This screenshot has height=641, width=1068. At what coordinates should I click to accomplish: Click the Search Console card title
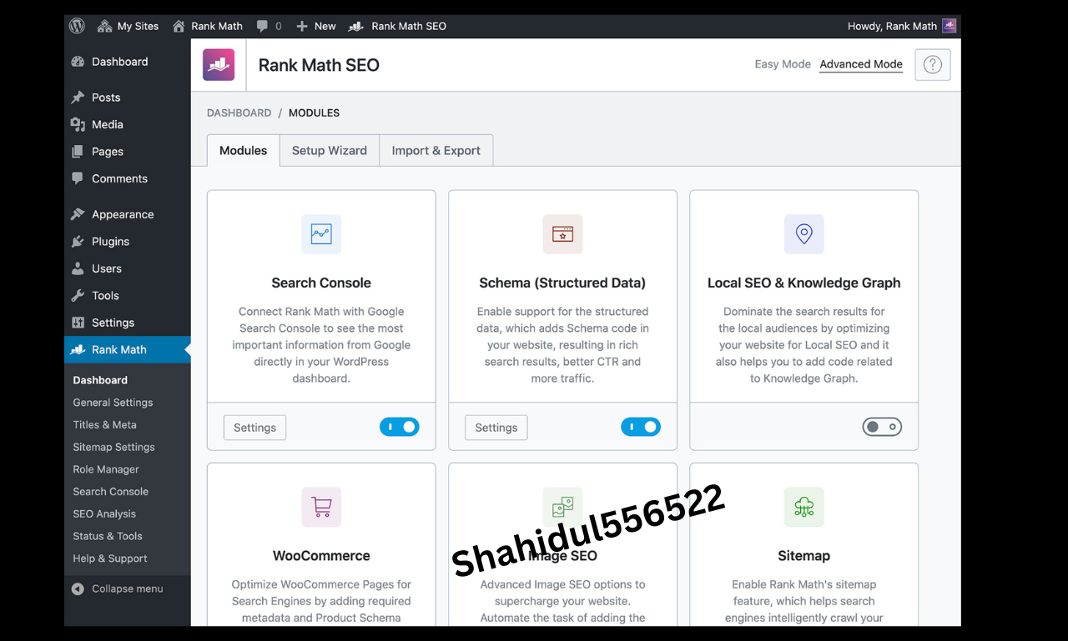(x=321, y=283)
